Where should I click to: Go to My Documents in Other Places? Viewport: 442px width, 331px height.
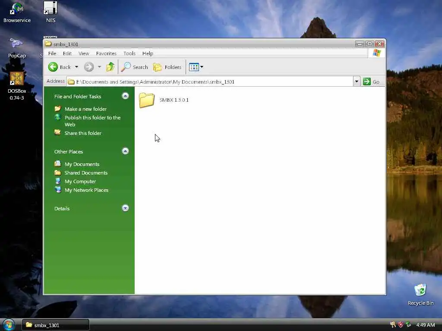82,164
